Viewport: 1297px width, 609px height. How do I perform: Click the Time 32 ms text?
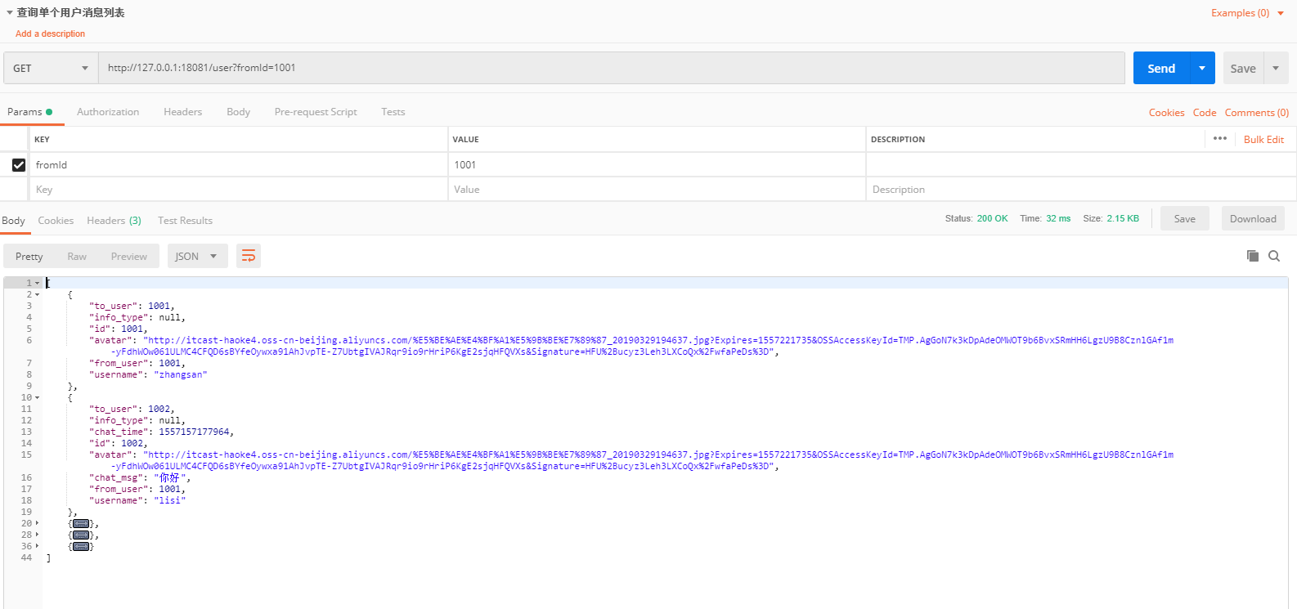coord(1045,218)
